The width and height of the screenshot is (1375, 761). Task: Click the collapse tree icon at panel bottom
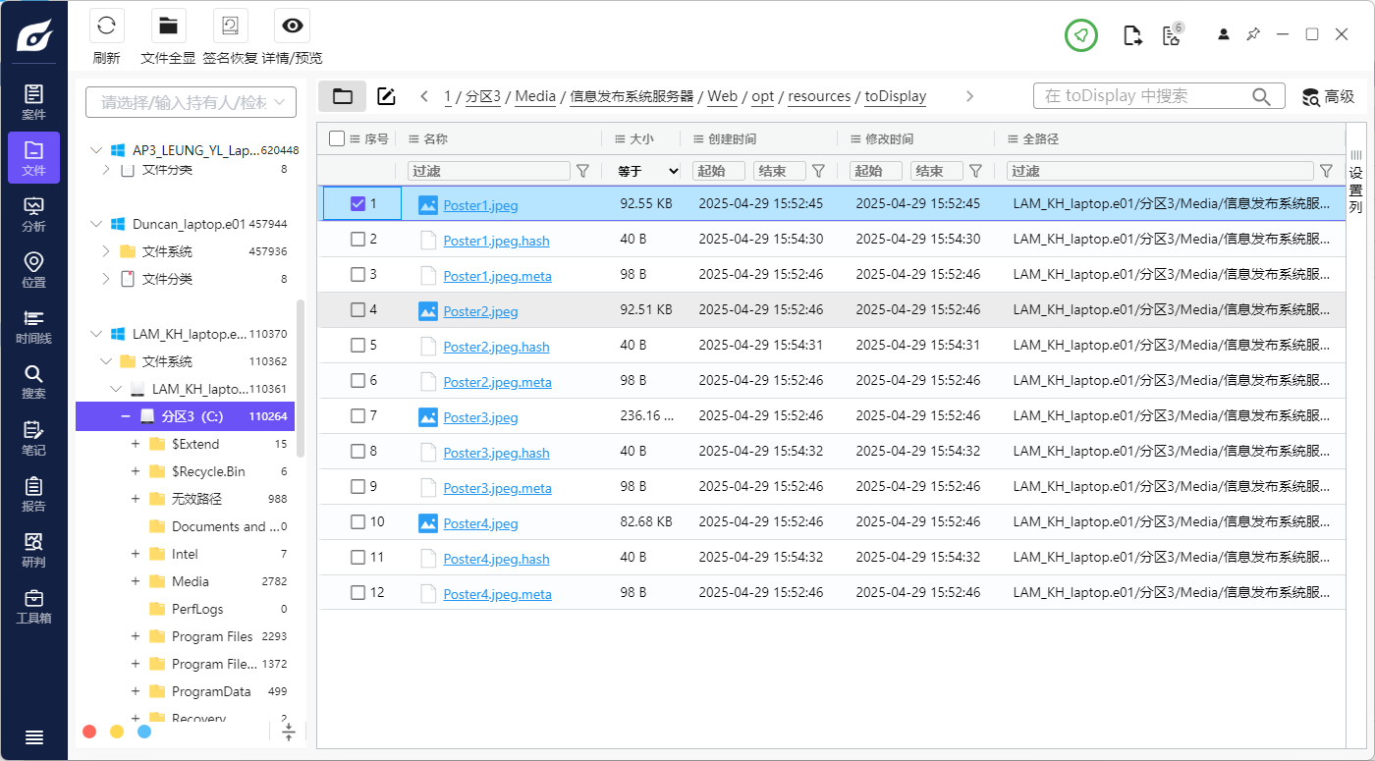coord(288,732)
